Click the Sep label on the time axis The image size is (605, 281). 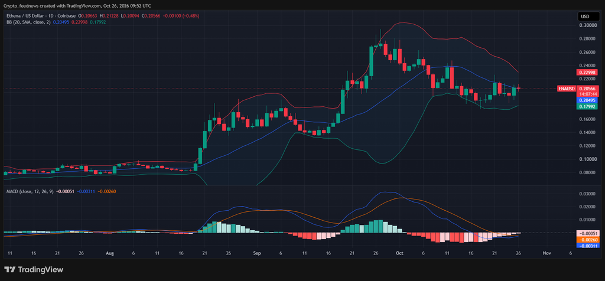pyautogui.click(x=258, y=253)
